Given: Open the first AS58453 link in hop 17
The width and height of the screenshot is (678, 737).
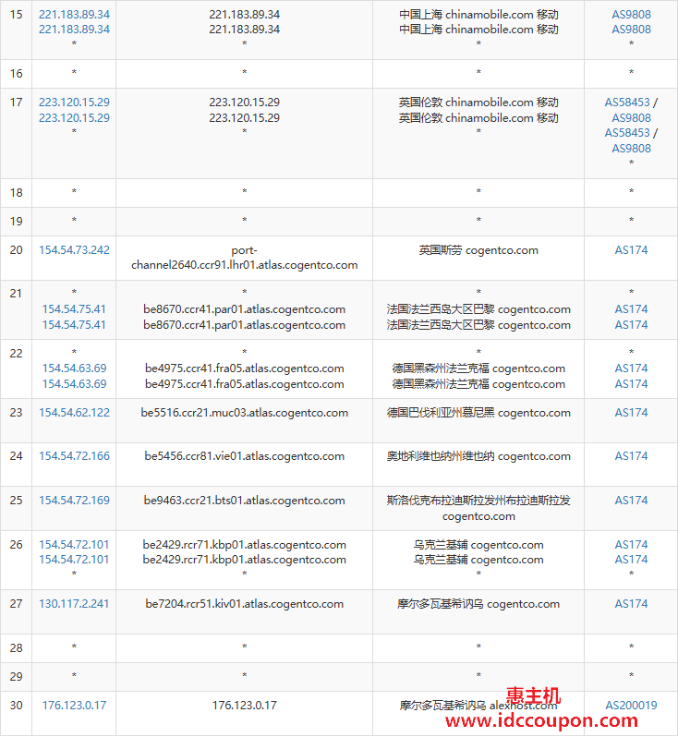Looking at the screenshot, I should 627,102.
